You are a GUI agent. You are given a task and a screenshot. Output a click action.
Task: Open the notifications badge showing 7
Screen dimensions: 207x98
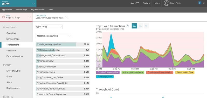200,3
